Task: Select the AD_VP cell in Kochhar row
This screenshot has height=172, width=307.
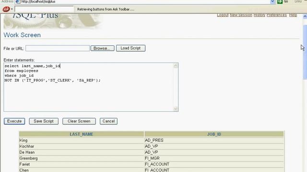Action: [x=214, y=146]
